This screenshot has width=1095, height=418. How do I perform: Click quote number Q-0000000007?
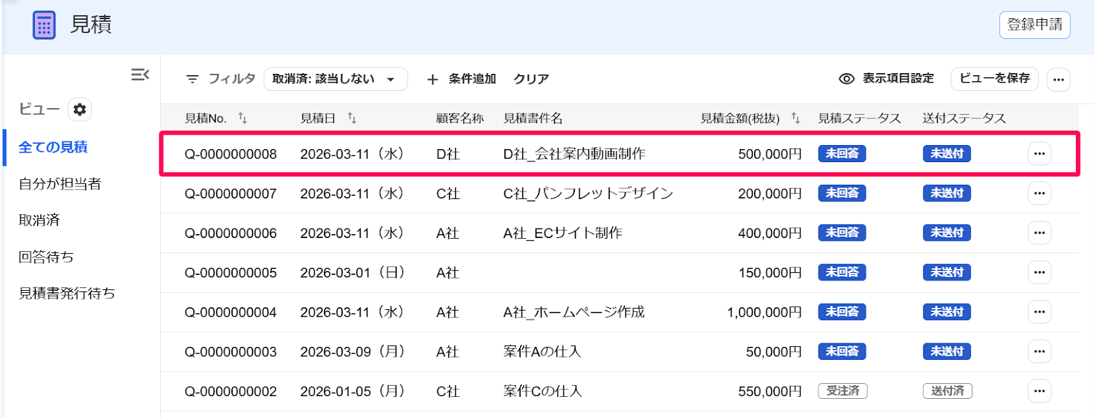coord(231,194)
